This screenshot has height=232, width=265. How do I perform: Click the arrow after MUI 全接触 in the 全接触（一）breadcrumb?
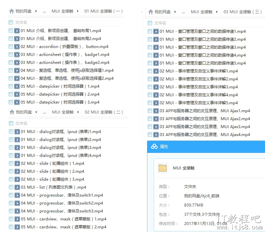[x=78, y=11]
